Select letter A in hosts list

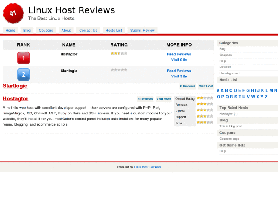click(x=222, y=90)
